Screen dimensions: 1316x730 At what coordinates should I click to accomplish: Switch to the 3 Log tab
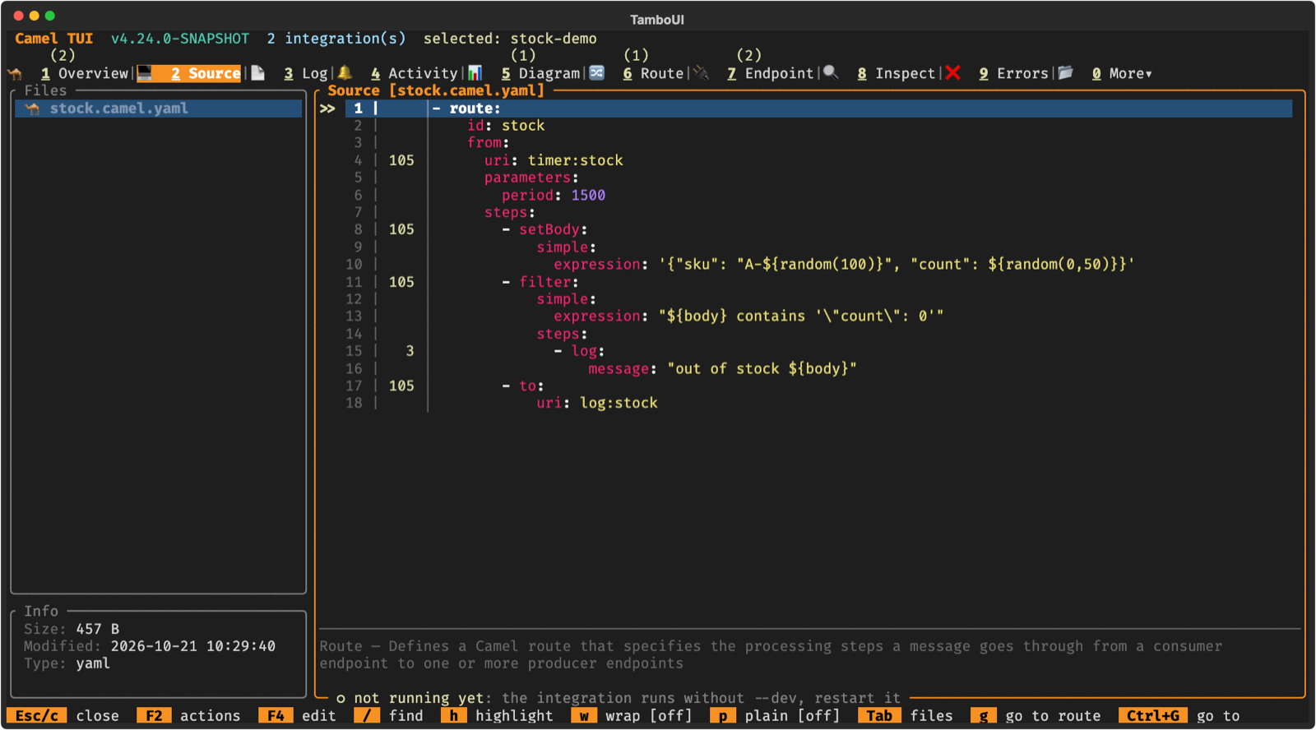(306, 74)
